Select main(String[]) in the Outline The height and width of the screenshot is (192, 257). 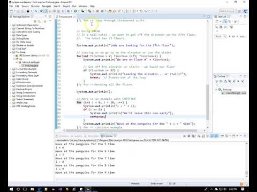(x=235, y=93)
